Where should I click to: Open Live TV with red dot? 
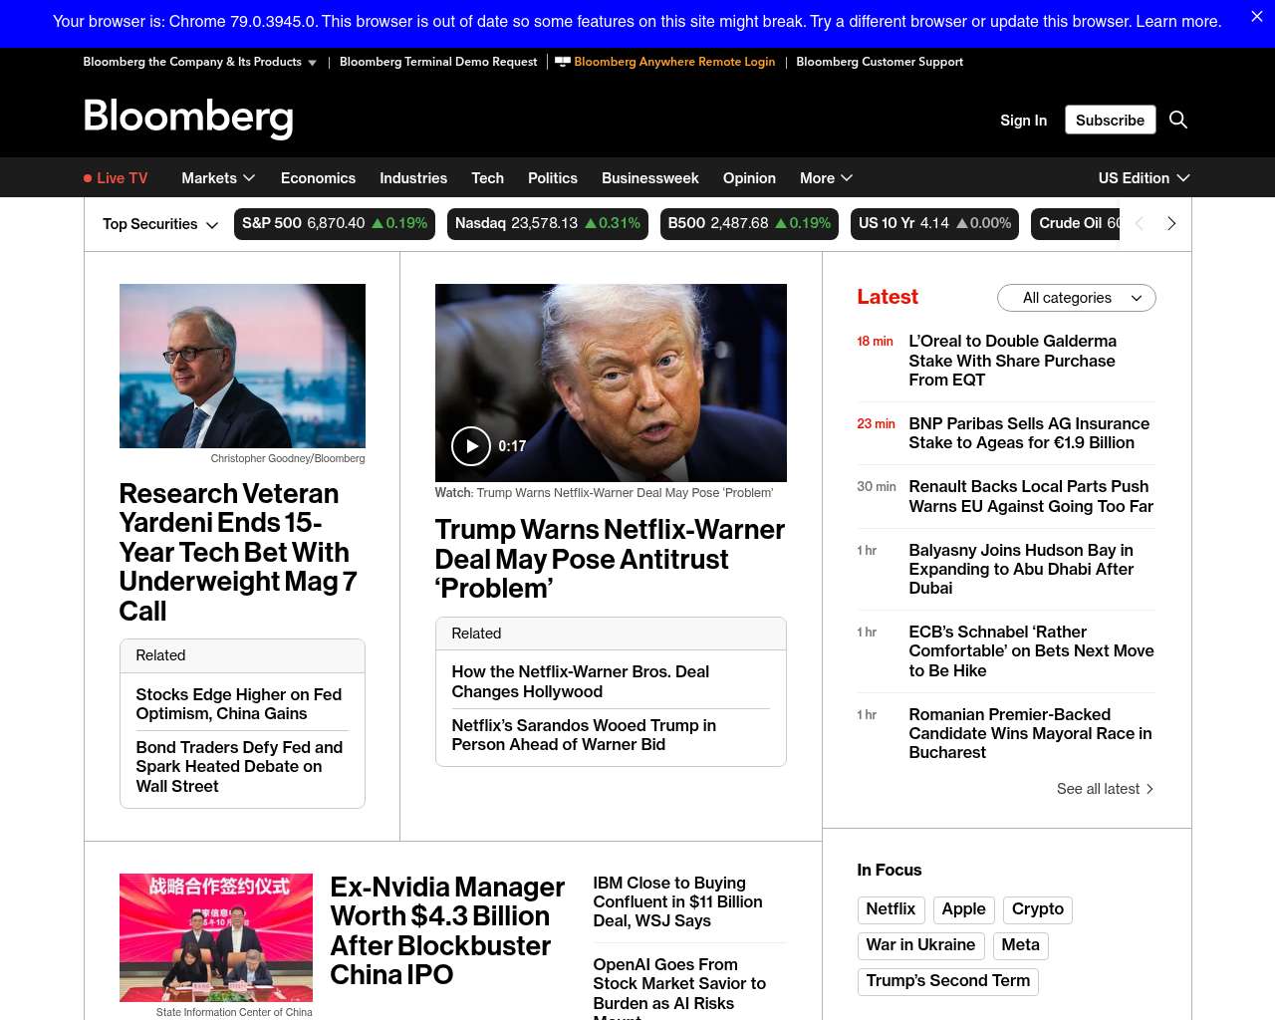click(116, 178)
